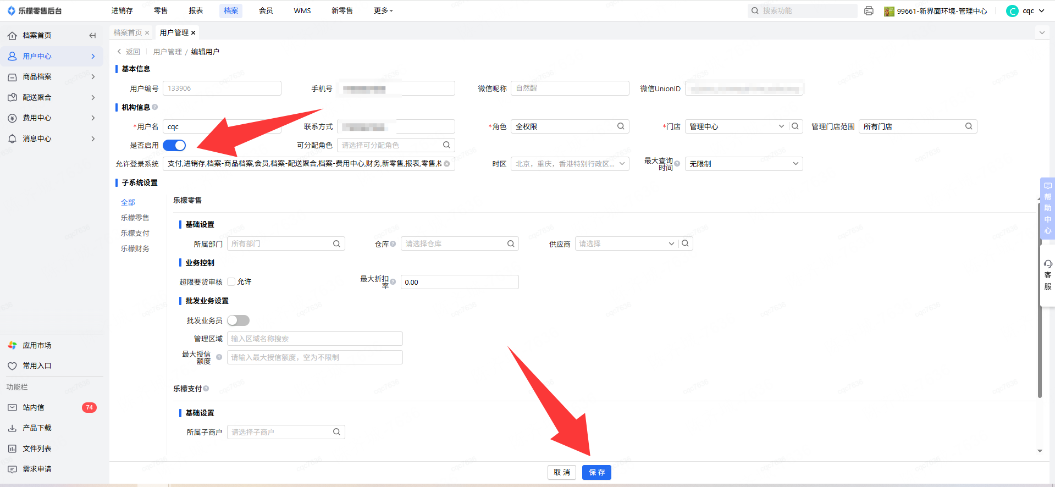Open the 进销存 top menu
1055x487 pixels.
tap(122, 10)
